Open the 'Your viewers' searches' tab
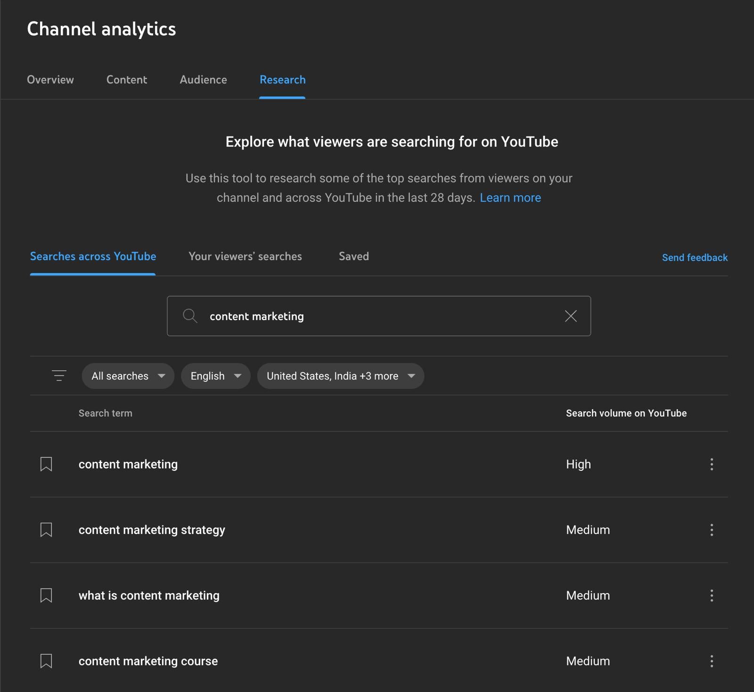This screenshot has height=692, width=754. point(245,256)
